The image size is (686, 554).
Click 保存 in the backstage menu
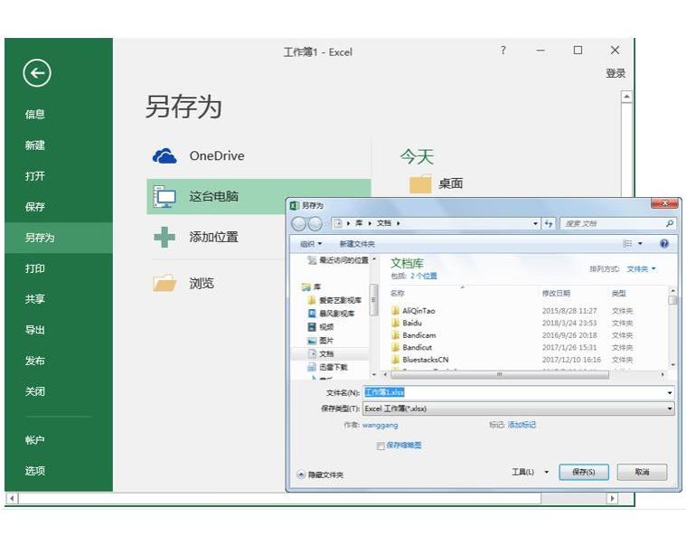tap(35, 207)
